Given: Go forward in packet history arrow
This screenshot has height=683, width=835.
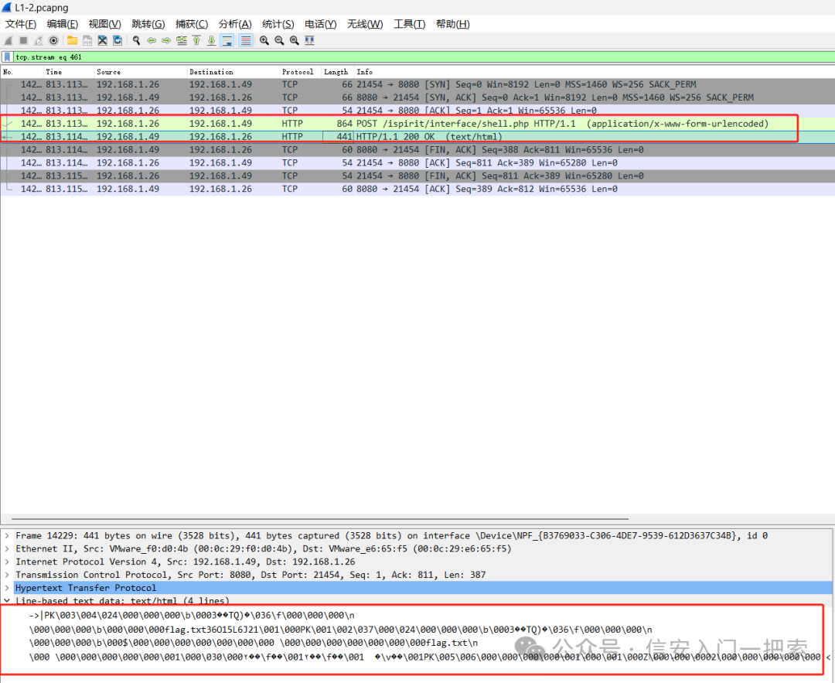Looking at the screenshot, I should (x=167, y=40).
